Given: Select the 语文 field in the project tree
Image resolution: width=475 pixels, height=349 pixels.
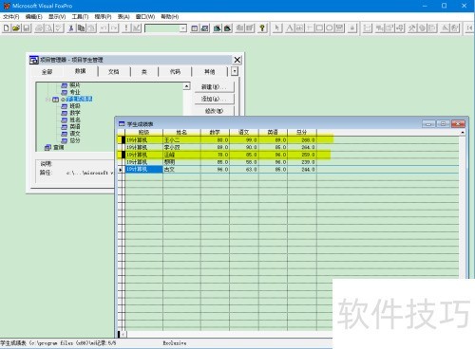Looking at the screenshot, I should (75, 134).
